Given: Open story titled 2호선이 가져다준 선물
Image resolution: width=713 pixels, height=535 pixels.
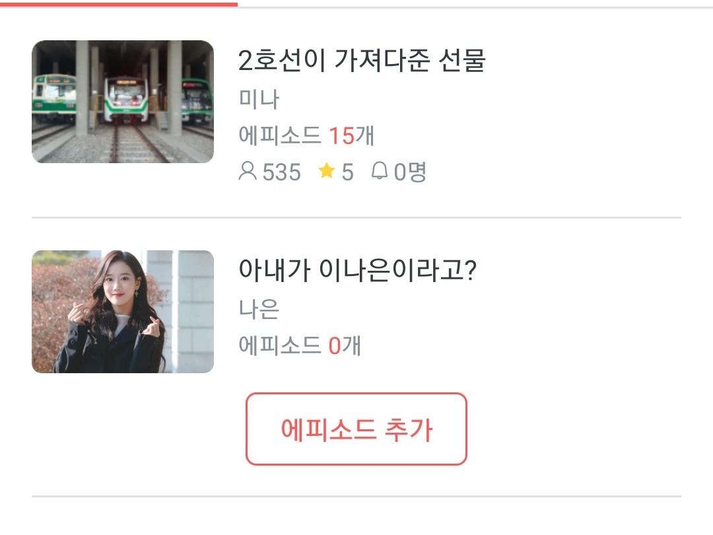Looking at the screenshot, I should click(x=362, y=60).
